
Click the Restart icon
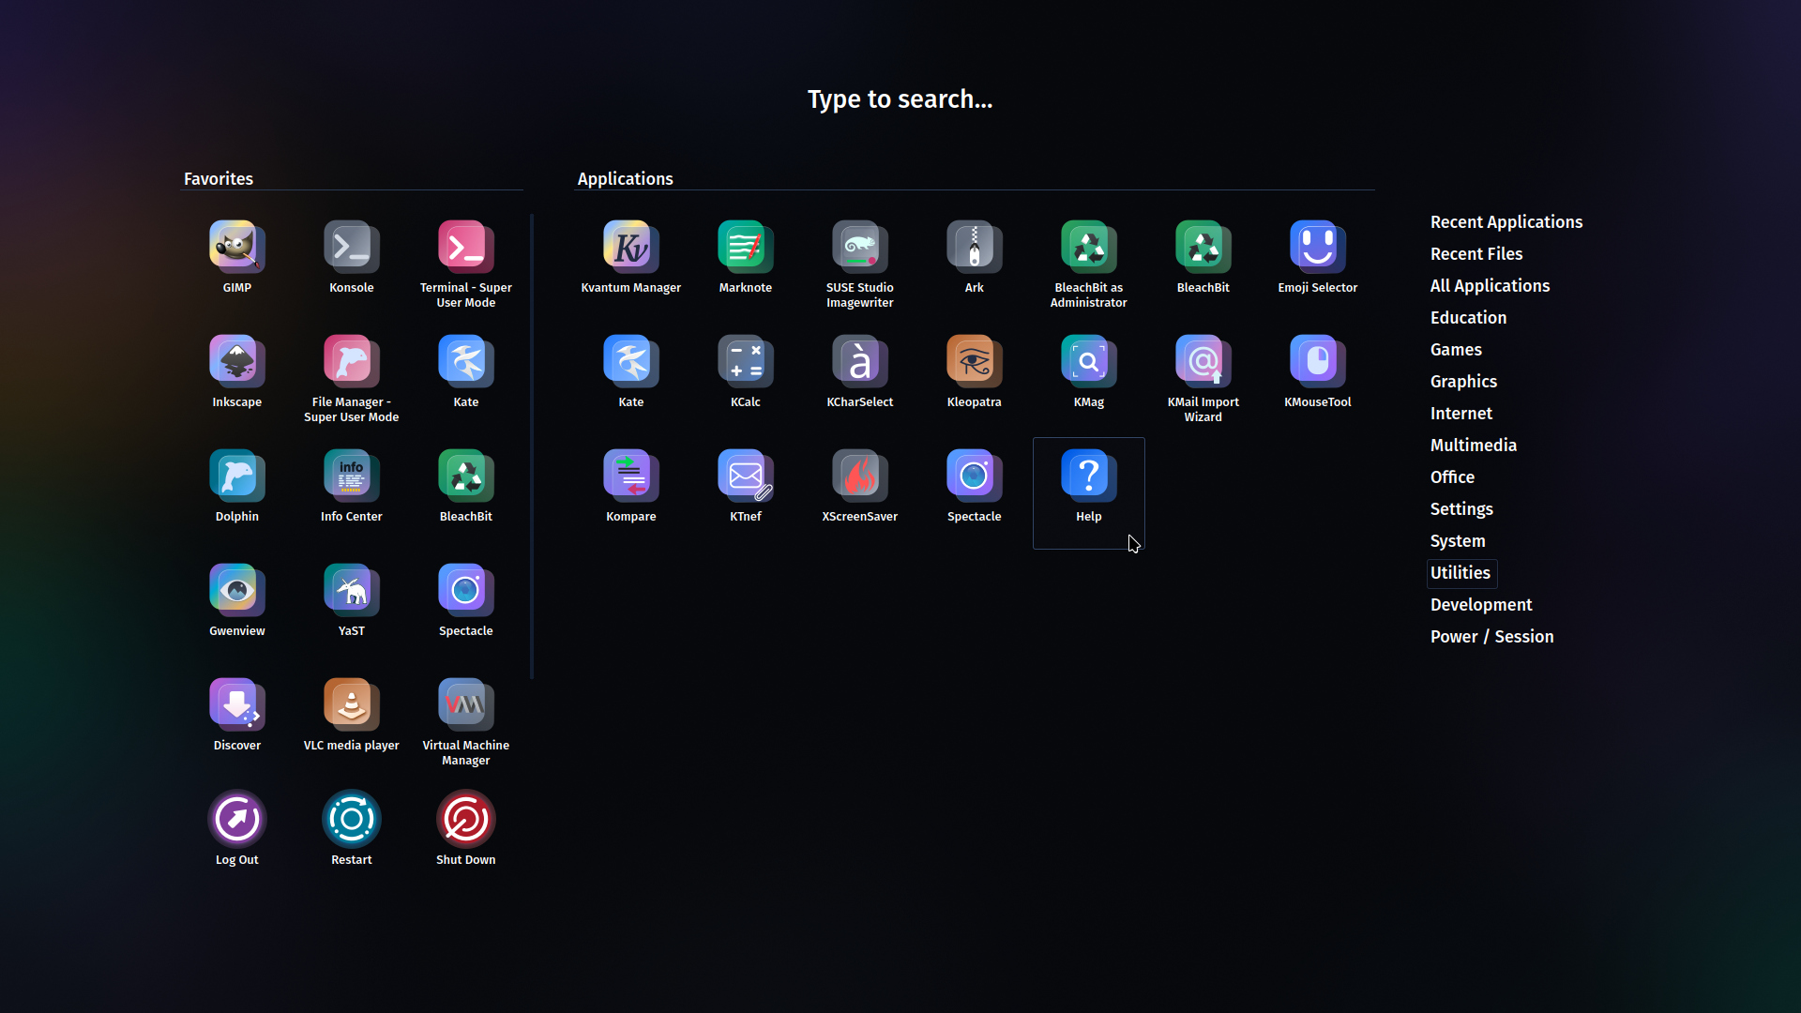coord(352,819)
